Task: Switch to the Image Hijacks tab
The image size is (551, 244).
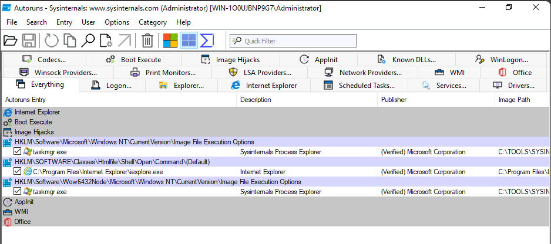Action: 230,60
